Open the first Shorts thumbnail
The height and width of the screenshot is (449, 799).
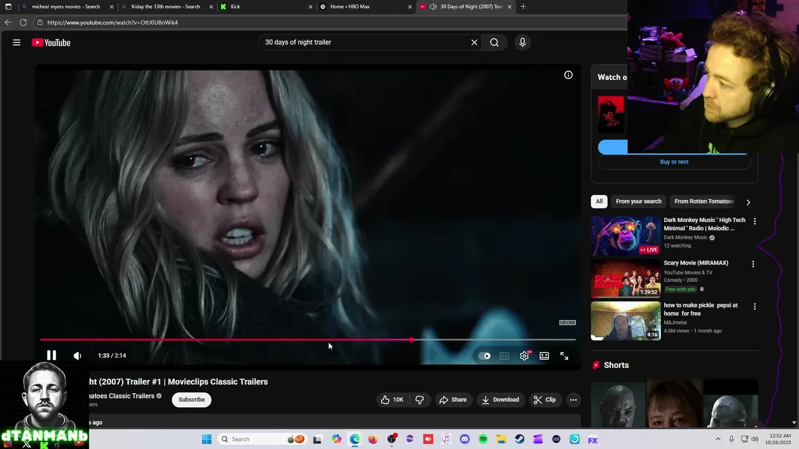(x=617, y=404)
